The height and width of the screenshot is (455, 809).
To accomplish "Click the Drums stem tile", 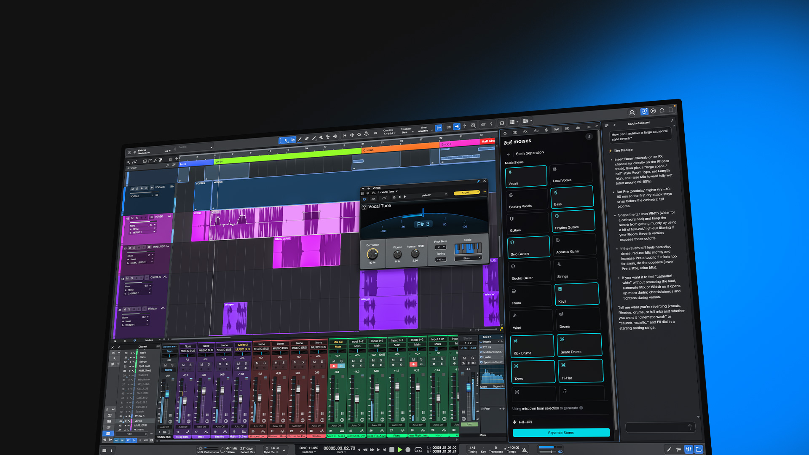I will (x=578, y=319).
